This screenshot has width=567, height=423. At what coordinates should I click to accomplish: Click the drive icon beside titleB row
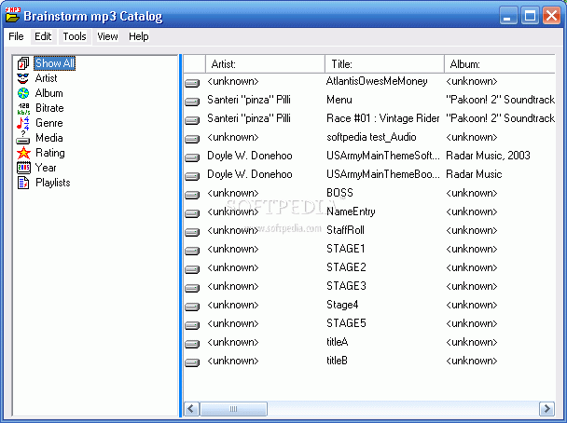coord(192,362)
